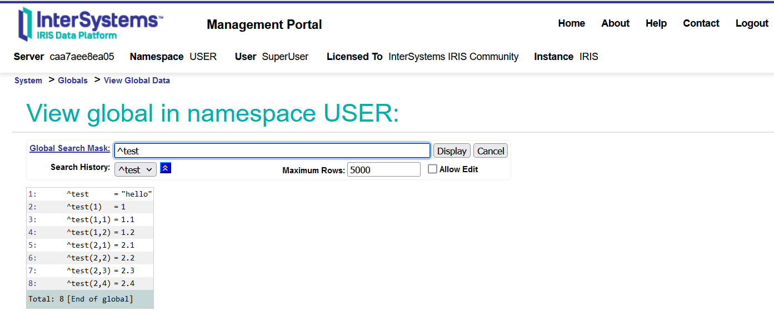Click the InterSystems IRIS logo

point(90,24)
